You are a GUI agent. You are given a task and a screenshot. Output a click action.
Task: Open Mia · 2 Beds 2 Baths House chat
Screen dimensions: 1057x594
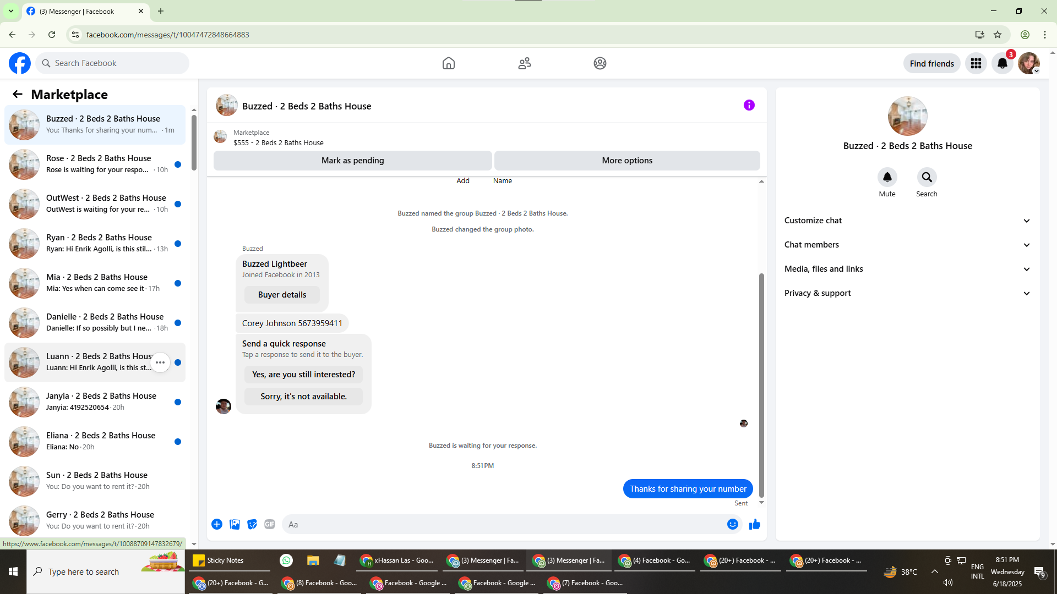(95, 283)
